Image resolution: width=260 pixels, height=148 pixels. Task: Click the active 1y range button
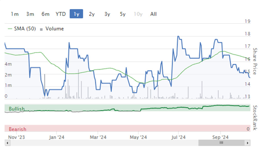(x=76, y=14)
